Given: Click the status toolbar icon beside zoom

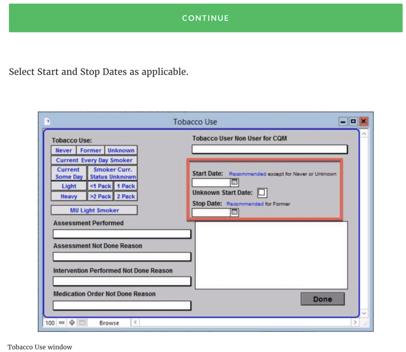Looking at the screenshot, I should [82, 323].
